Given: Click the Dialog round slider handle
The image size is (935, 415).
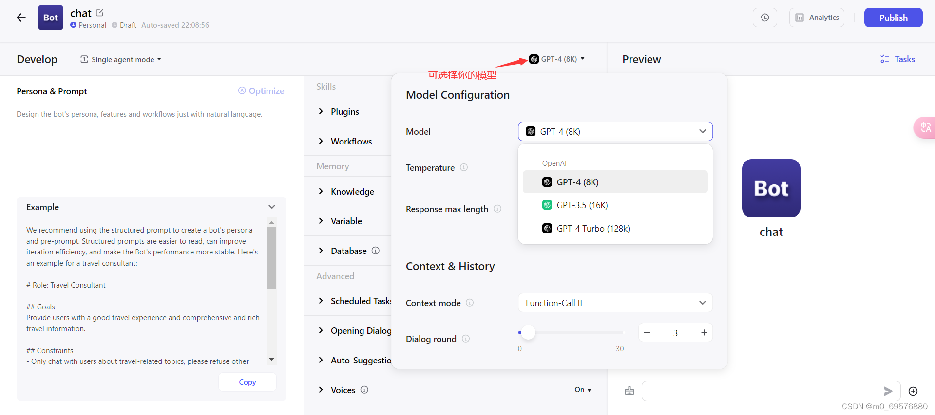Looking at the screenshot, I should pos(528,332).
